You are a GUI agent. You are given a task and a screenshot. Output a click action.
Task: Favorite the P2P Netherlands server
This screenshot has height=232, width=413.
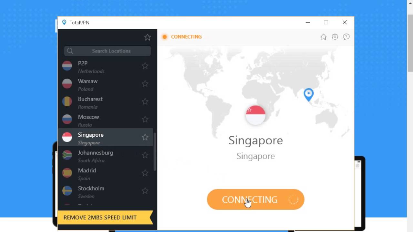(145, 66)
